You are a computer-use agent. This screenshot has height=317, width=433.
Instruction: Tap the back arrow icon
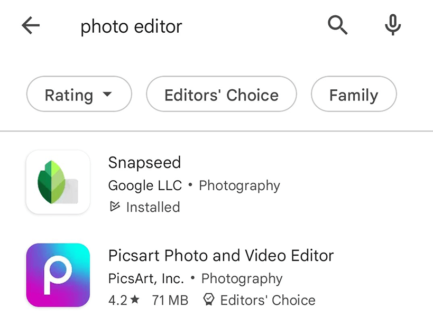[x=31, y=26]
